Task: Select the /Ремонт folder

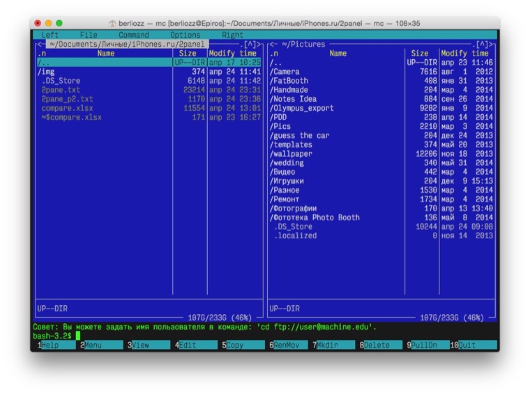Action: (381, 199)
